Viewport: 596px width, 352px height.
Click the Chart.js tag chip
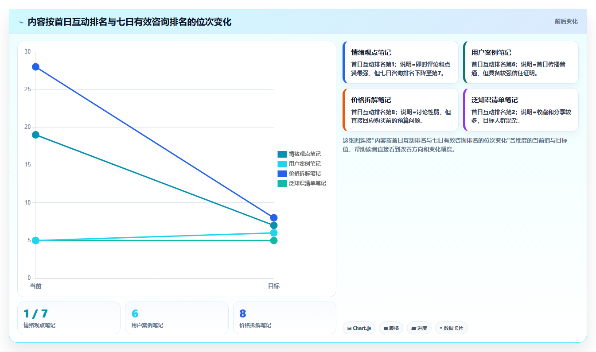coord(359,328)
